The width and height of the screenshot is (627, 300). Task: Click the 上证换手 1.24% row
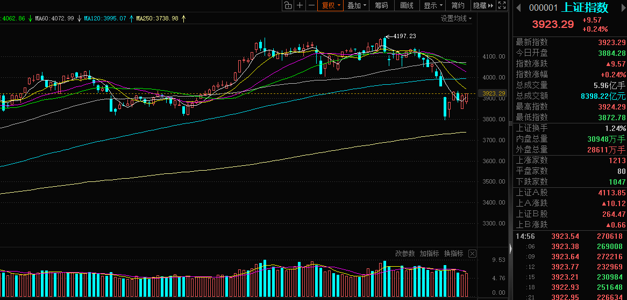[570, 128]
